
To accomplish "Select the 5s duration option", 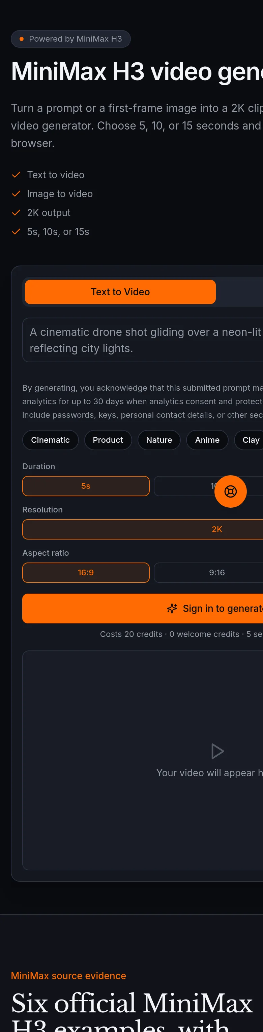I will tap(86, 486).
